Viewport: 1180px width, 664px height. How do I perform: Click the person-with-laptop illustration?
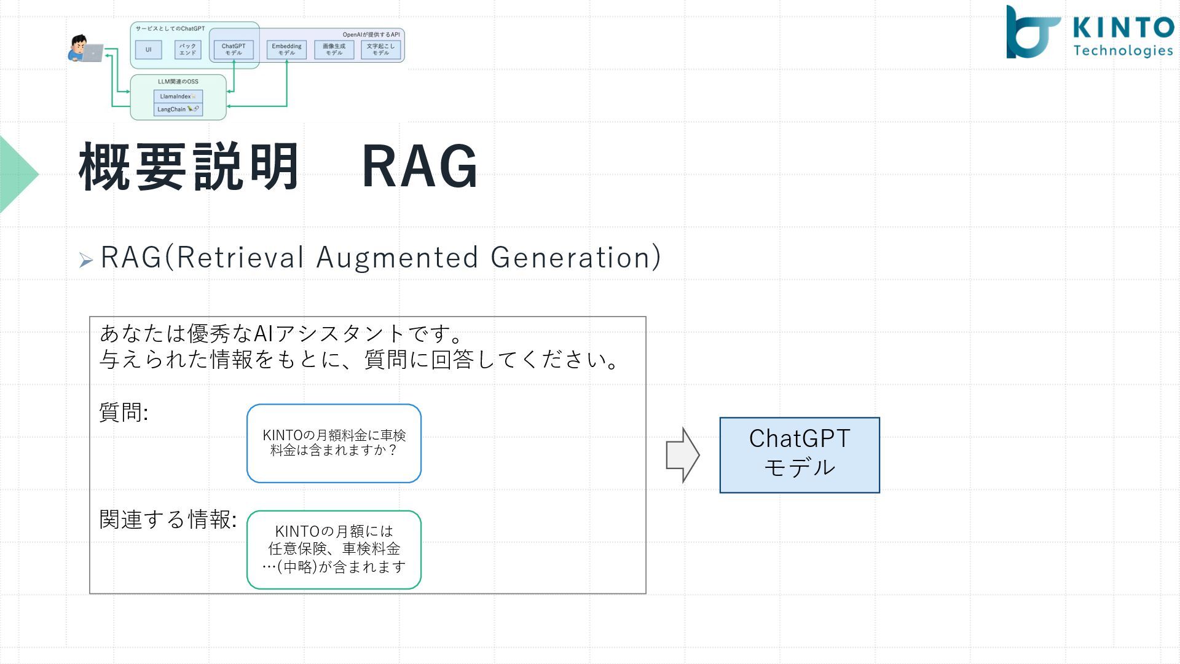point(85,49)
